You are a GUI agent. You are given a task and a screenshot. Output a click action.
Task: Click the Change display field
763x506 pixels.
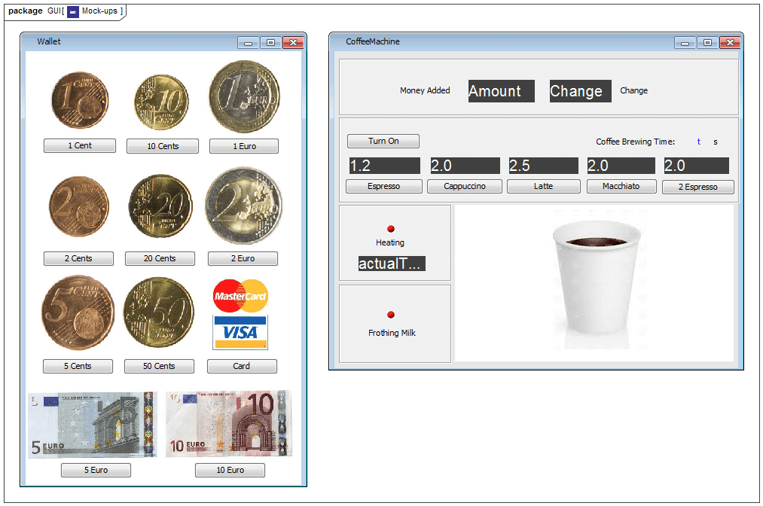click(x=580, y=91)
